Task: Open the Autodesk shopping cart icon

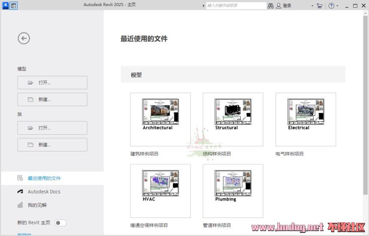Action: (x=320, y=6)
